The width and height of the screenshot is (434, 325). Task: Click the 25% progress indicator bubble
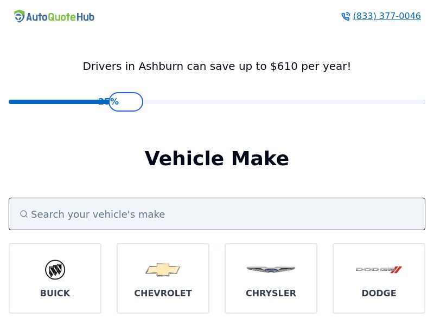pos(126,102)
